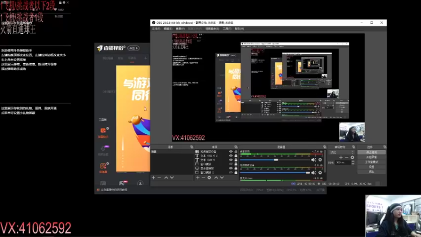This screenshot has width=421, height=237.
Task: Move source down in sources panel
Action: 222,177
